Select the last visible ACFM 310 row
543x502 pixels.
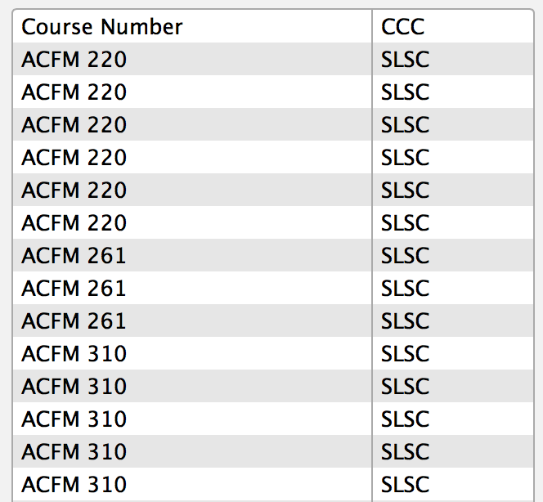click(273, 484)
